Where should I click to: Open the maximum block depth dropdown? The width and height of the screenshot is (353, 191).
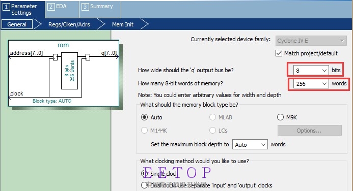pos(250,145)
